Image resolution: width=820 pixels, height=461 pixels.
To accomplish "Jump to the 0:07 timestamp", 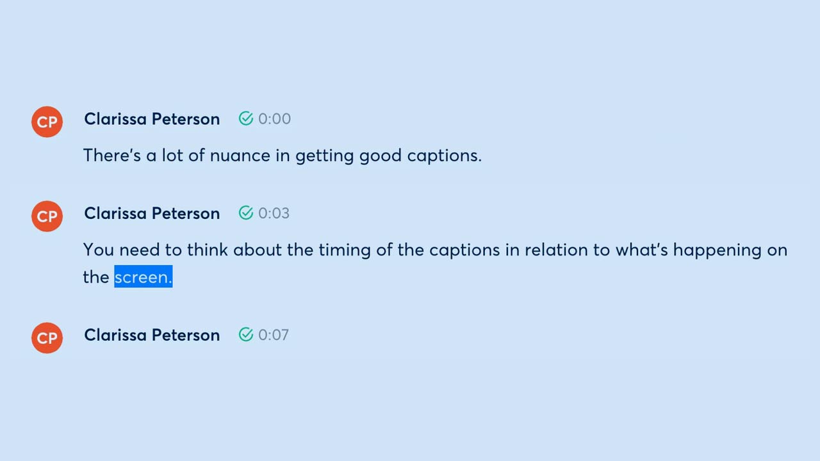I will tap(274, 335).
